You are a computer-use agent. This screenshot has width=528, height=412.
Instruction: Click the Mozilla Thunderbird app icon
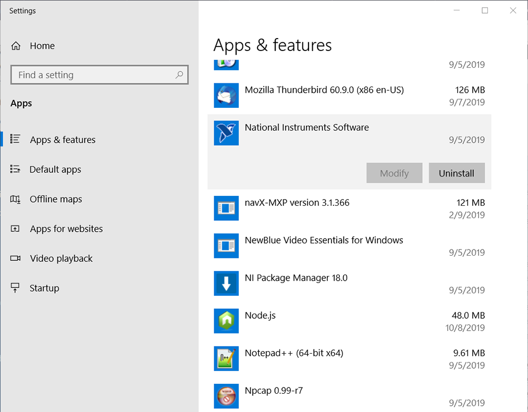226,95
